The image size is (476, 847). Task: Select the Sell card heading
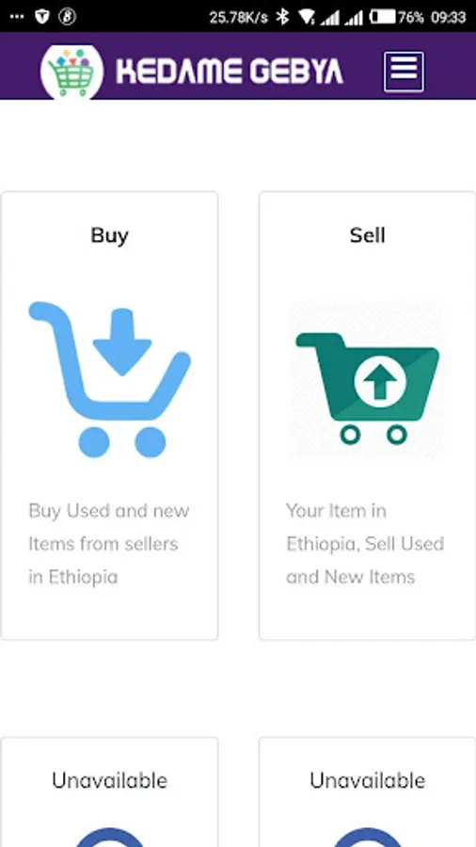pyautogui.click(x=368, y=235)
